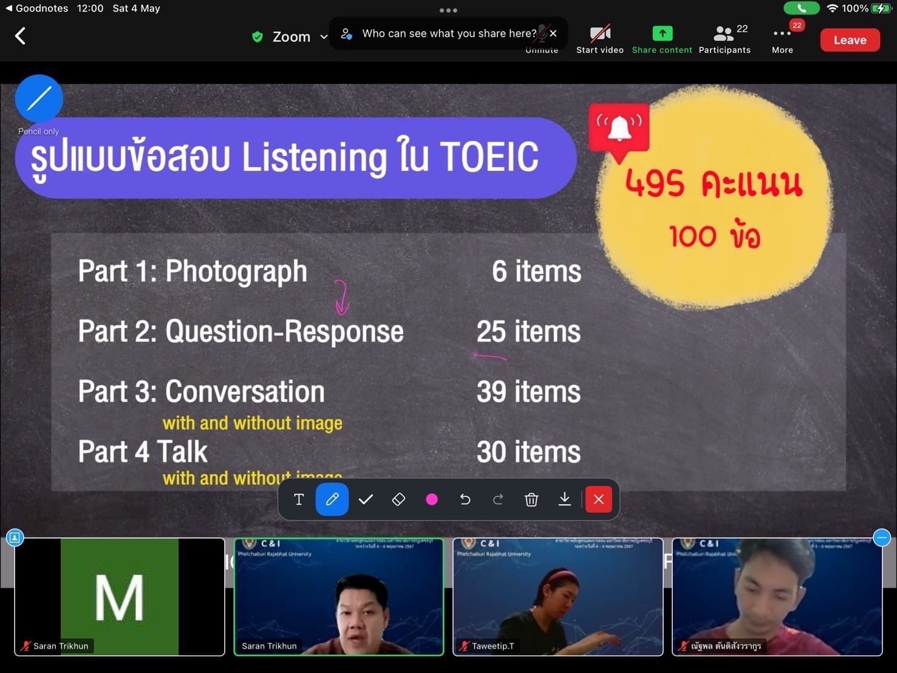897x673 pixels.
Task: Open the Participants list
Action: 724,39
